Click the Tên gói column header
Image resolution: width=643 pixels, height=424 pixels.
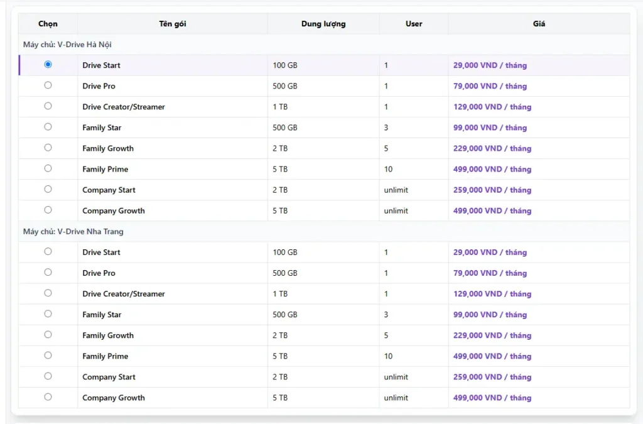pyautogui.click(x=172, y=23)
